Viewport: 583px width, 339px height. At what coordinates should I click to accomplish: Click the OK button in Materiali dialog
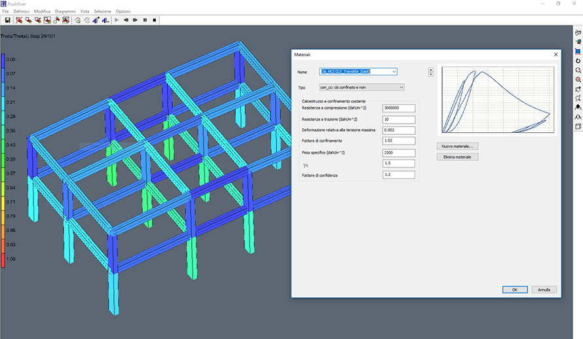(x=514, y=289)
